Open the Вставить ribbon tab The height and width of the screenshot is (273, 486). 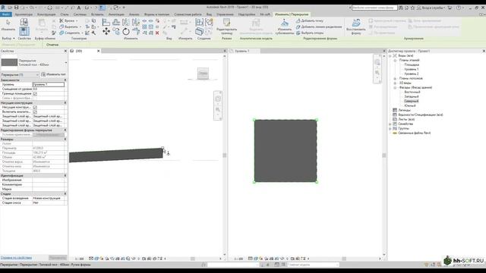pos(97,14)
